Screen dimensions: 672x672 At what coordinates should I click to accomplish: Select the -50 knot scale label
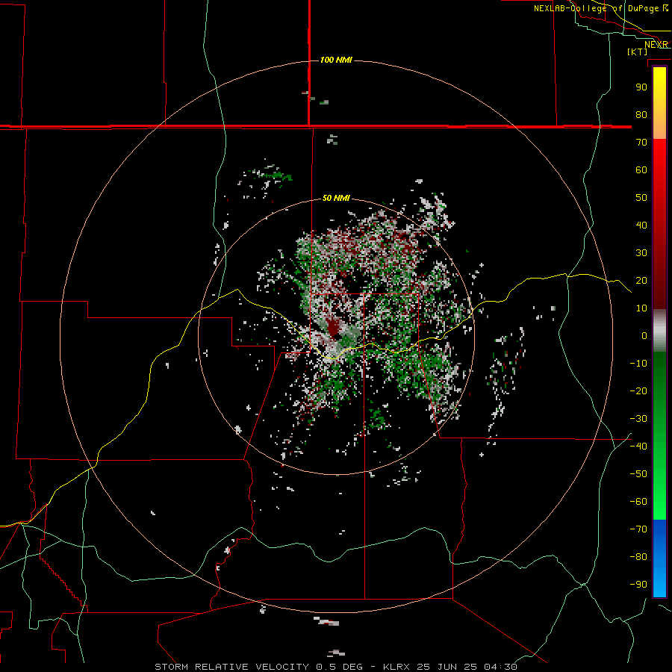pyautogui.click(x=638, y=474)
